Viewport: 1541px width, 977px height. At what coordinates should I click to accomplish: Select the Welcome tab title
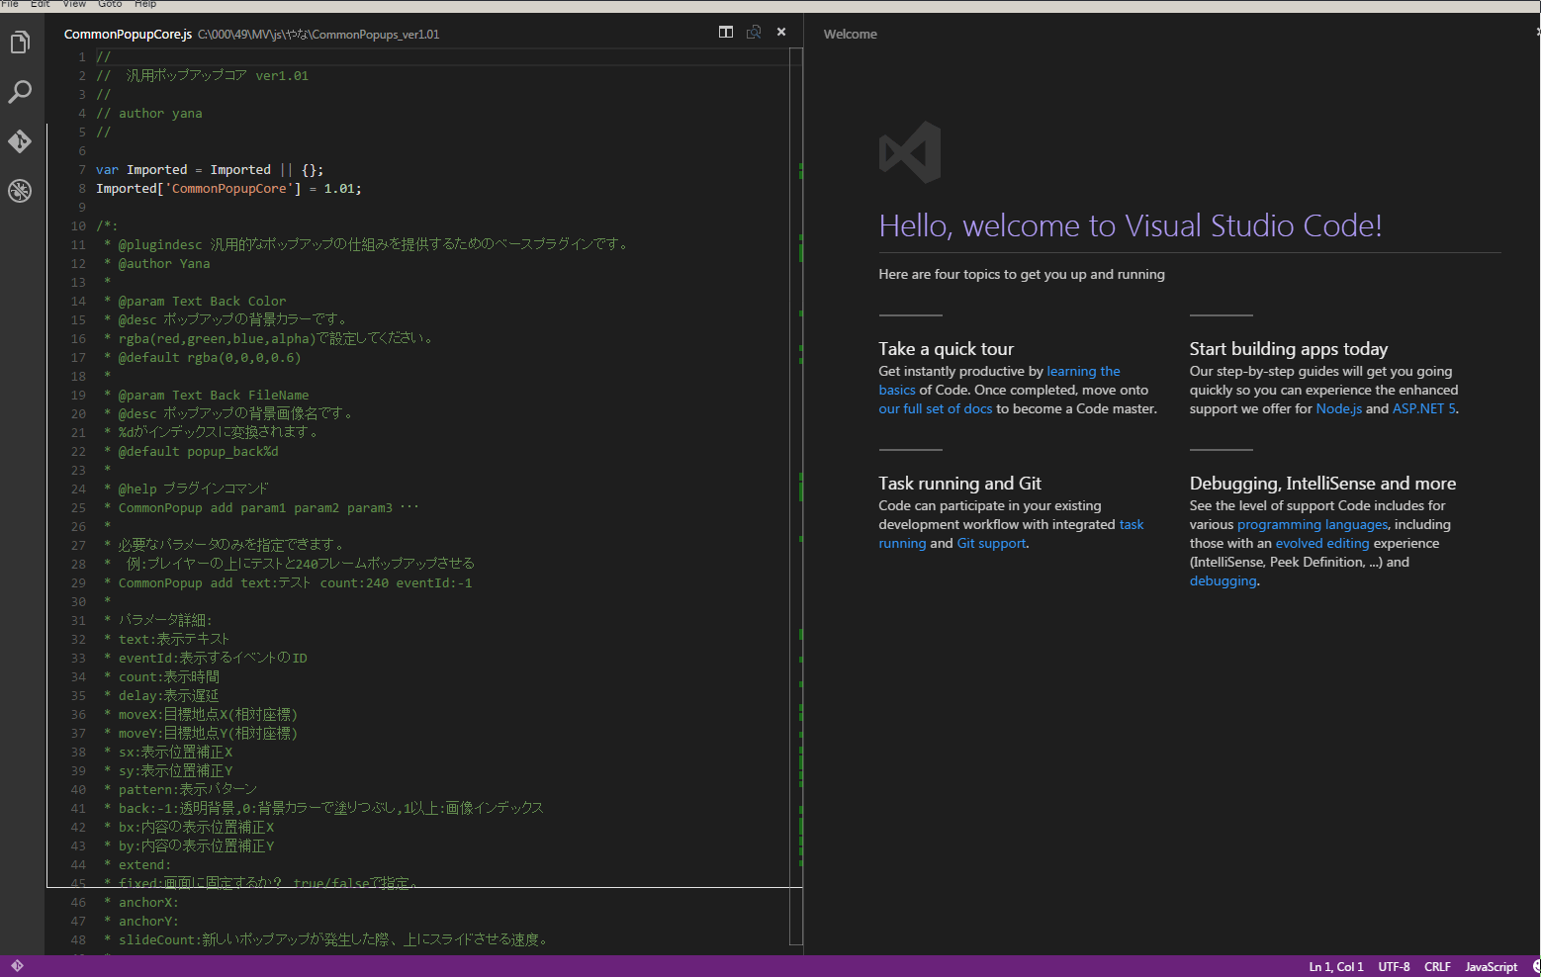(x=850, y=34)
